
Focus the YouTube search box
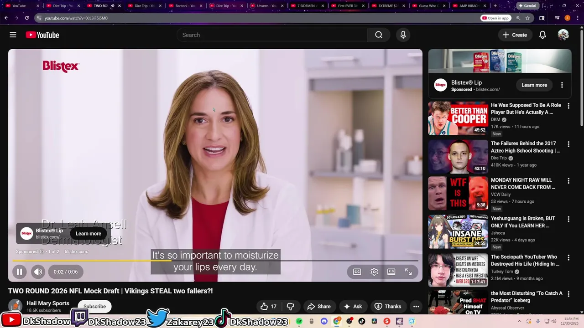[272, 35]
